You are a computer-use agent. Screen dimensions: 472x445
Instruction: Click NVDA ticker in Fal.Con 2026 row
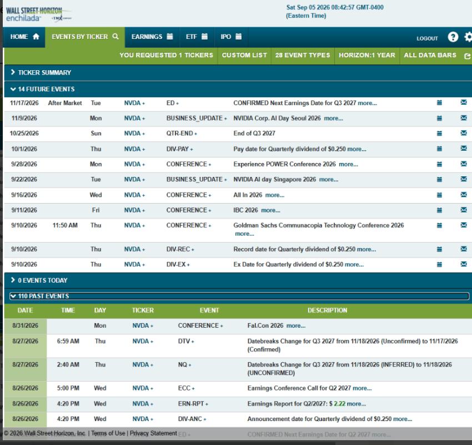(140, 325)
